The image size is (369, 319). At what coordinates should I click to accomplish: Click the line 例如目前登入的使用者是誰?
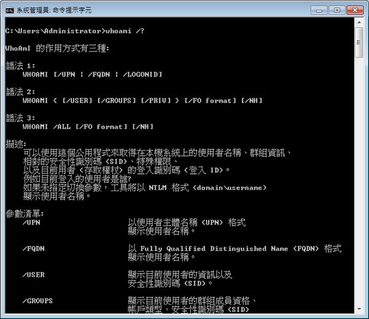pos(77,179)
